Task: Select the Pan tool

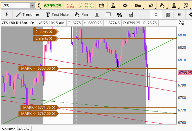Action: pos(81,14)
